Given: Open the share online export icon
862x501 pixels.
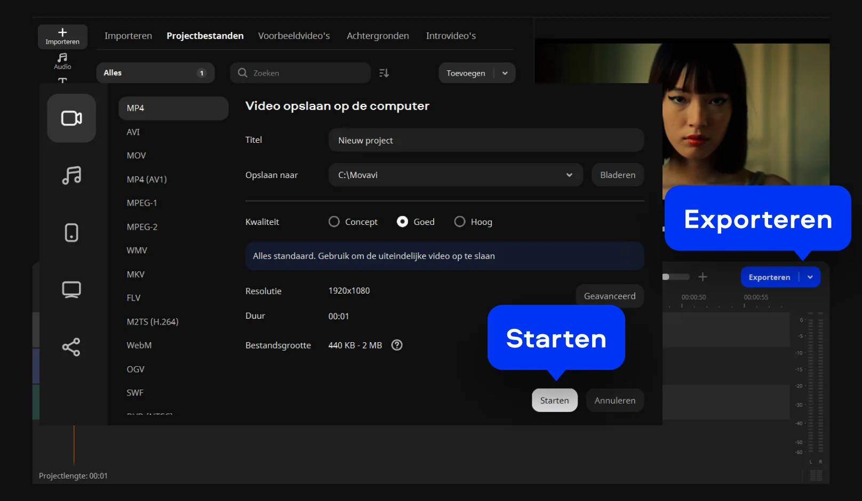Looking at the screenshot, I should 71,347.
